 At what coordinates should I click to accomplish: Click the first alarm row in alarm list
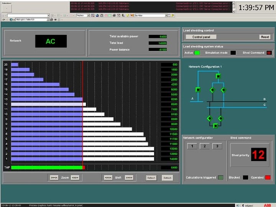click(151, 3)
